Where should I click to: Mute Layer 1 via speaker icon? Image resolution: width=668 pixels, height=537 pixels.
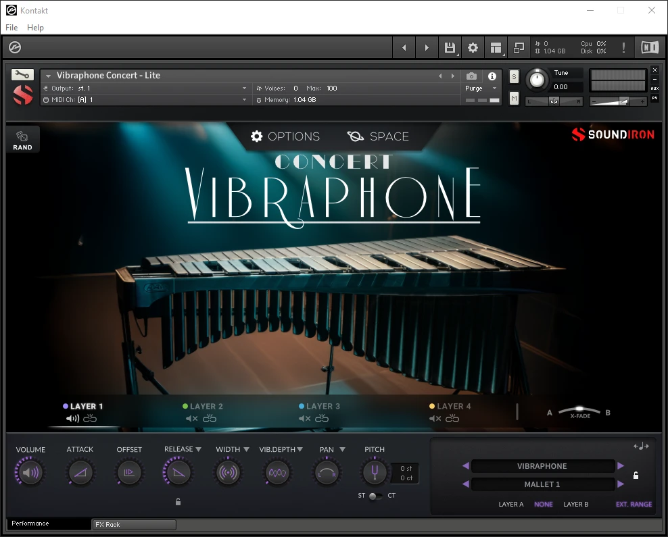tap(72, 419)
